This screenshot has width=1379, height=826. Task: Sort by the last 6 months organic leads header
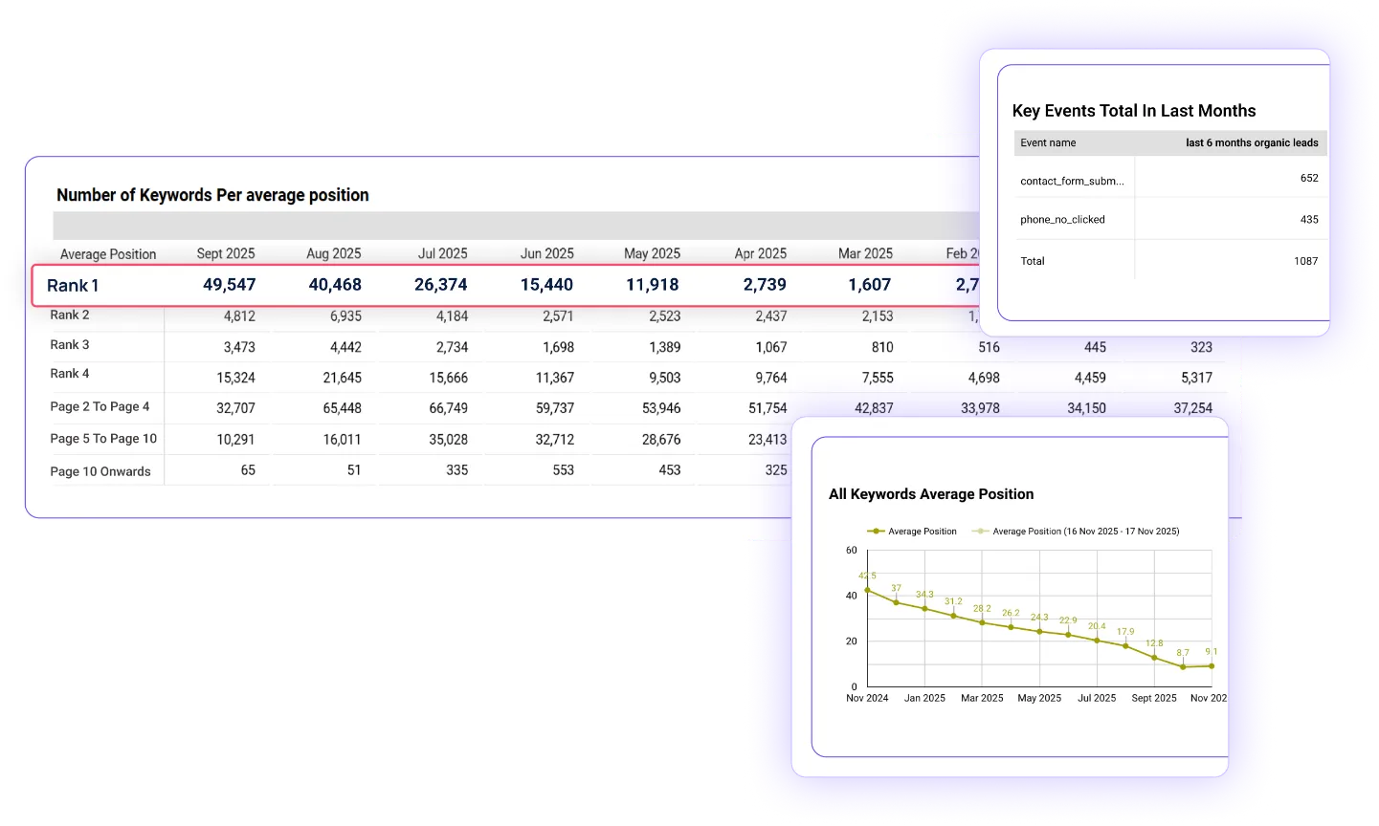click(x=1252, y=142)
